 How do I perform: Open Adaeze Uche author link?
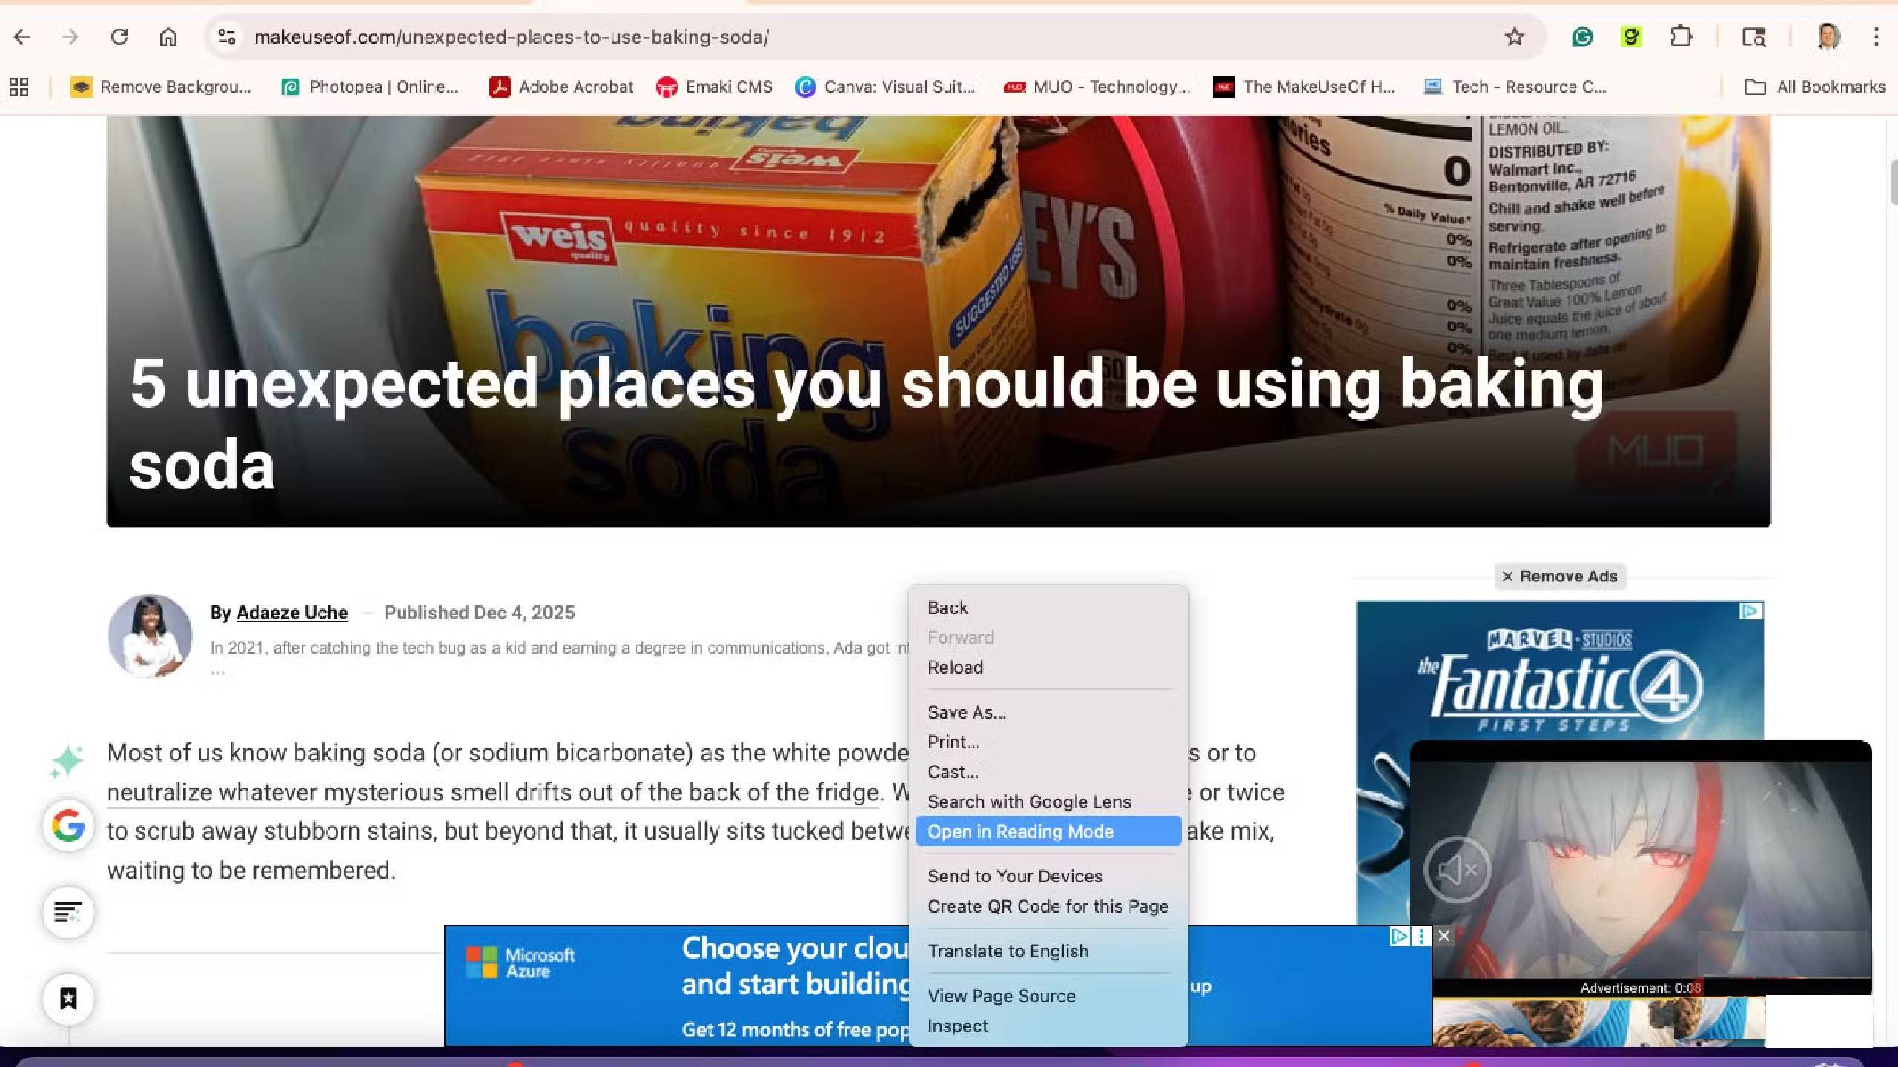pyautogui.click(x=291, y=613)
